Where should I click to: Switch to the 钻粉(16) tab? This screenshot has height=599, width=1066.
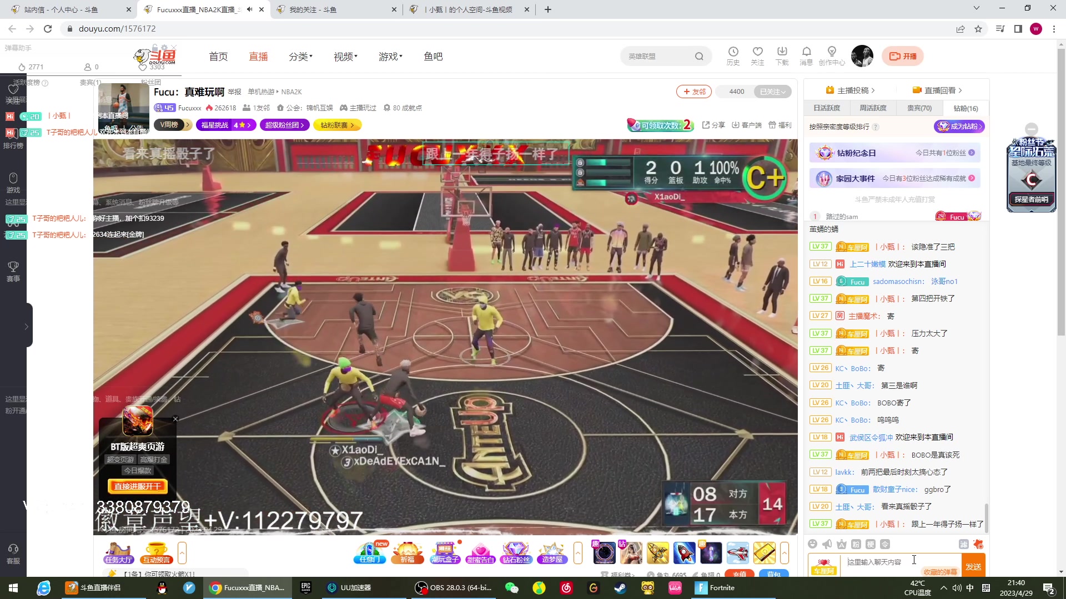pos(966,108)
